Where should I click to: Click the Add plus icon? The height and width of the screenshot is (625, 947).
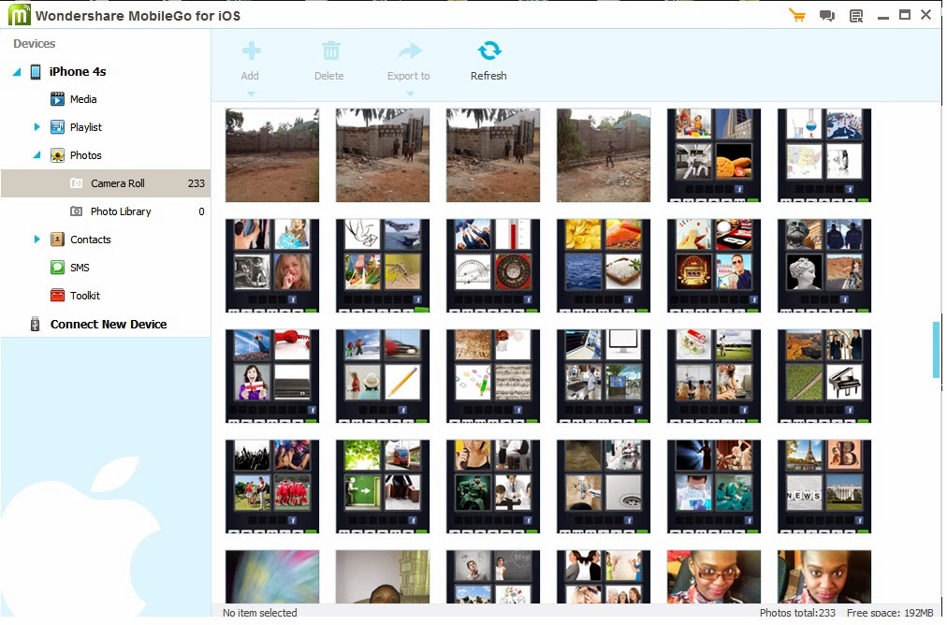point(251,51)
